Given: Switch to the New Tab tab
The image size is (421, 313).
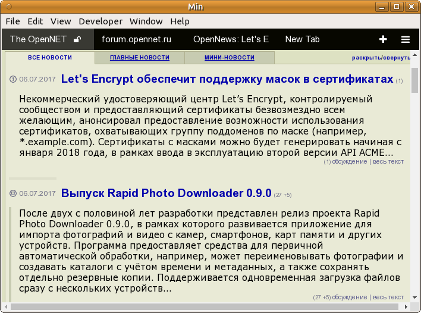Looking at the screenshot, I should tap(302, 39).
